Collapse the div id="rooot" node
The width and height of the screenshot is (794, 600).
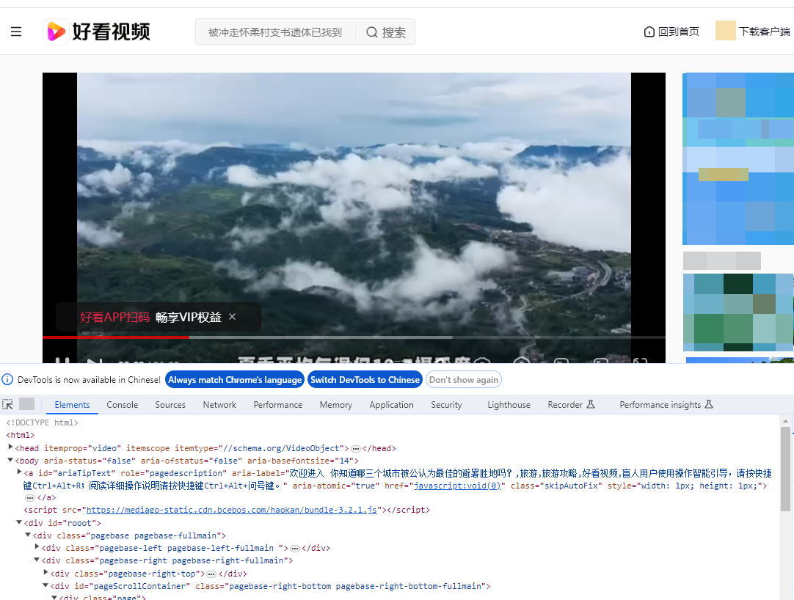pos(19,522)
